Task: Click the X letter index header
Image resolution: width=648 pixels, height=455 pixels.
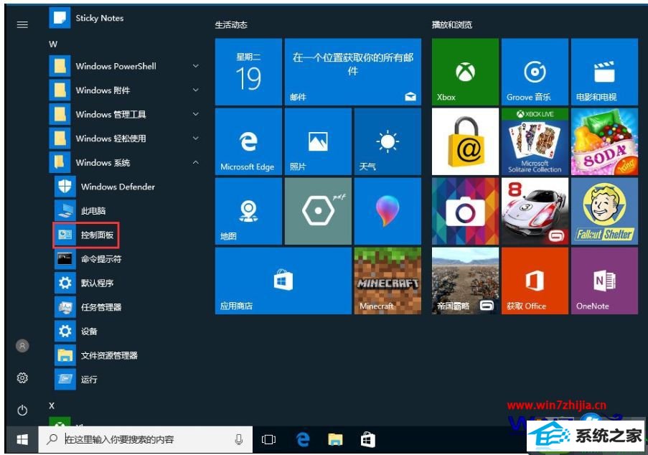Action: click(52, 405)
